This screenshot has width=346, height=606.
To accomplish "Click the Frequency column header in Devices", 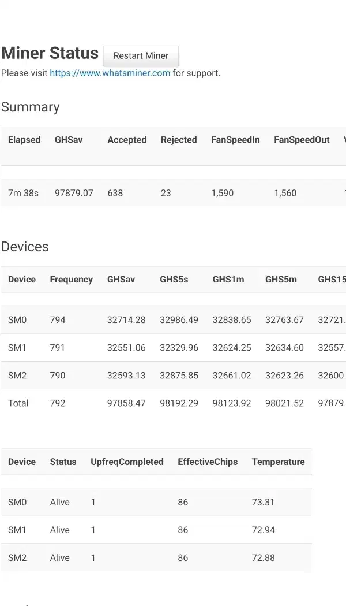I will coord(71,280).
